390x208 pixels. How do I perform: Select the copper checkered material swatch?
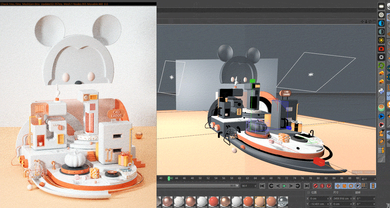(167, 202)
